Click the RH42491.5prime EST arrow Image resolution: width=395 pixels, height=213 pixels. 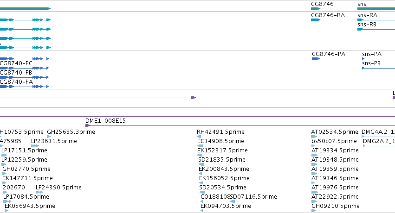[x=199, y=137]
